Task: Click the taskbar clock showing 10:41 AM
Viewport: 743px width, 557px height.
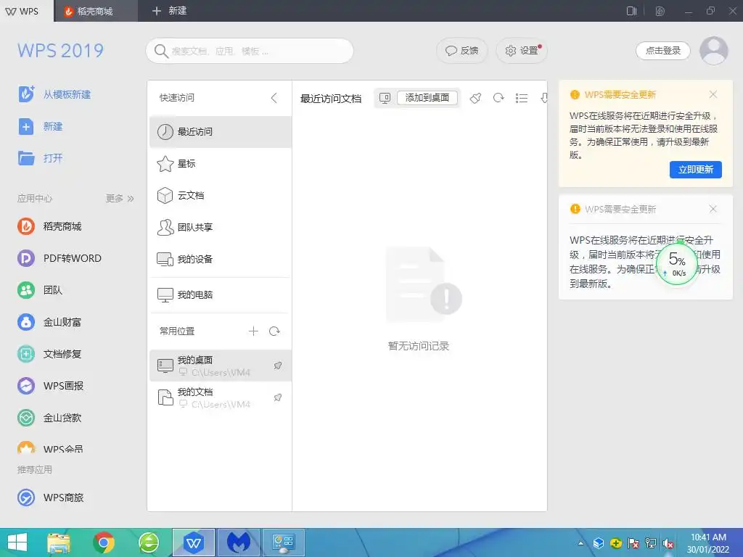Action: coord(708,543)
